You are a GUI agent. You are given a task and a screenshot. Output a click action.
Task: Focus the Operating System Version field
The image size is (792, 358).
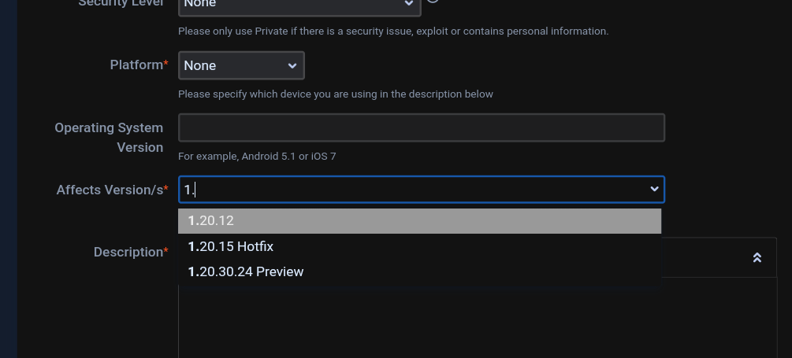click(421, 127)
